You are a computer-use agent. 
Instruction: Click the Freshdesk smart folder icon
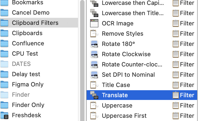4,115
